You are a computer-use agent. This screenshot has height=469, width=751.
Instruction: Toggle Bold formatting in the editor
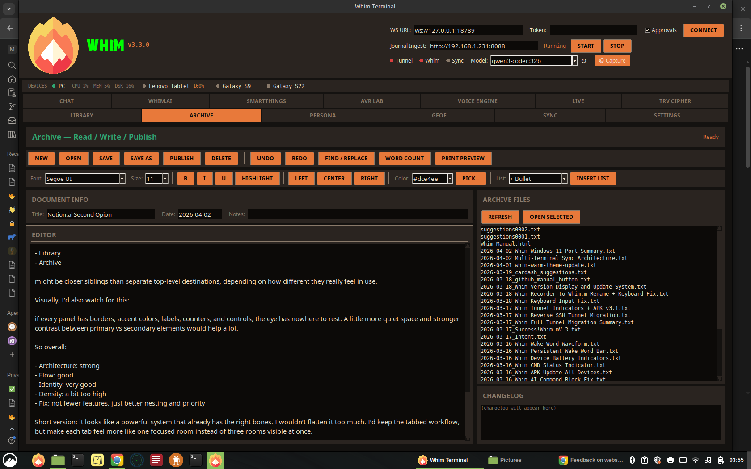185,178
